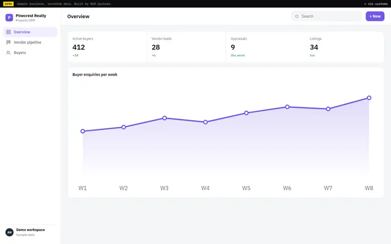Click the Active buyers value 412
The height and width of the screenshot is (244, 391).
coord(79,47)
